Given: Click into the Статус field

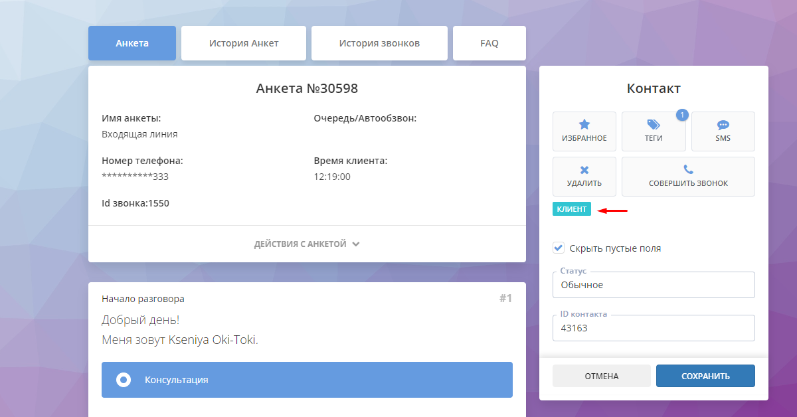Looking at the screenshot, I should pyautogui.click(x=654, y=285).
